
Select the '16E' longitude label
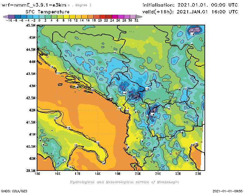point(58,174)
